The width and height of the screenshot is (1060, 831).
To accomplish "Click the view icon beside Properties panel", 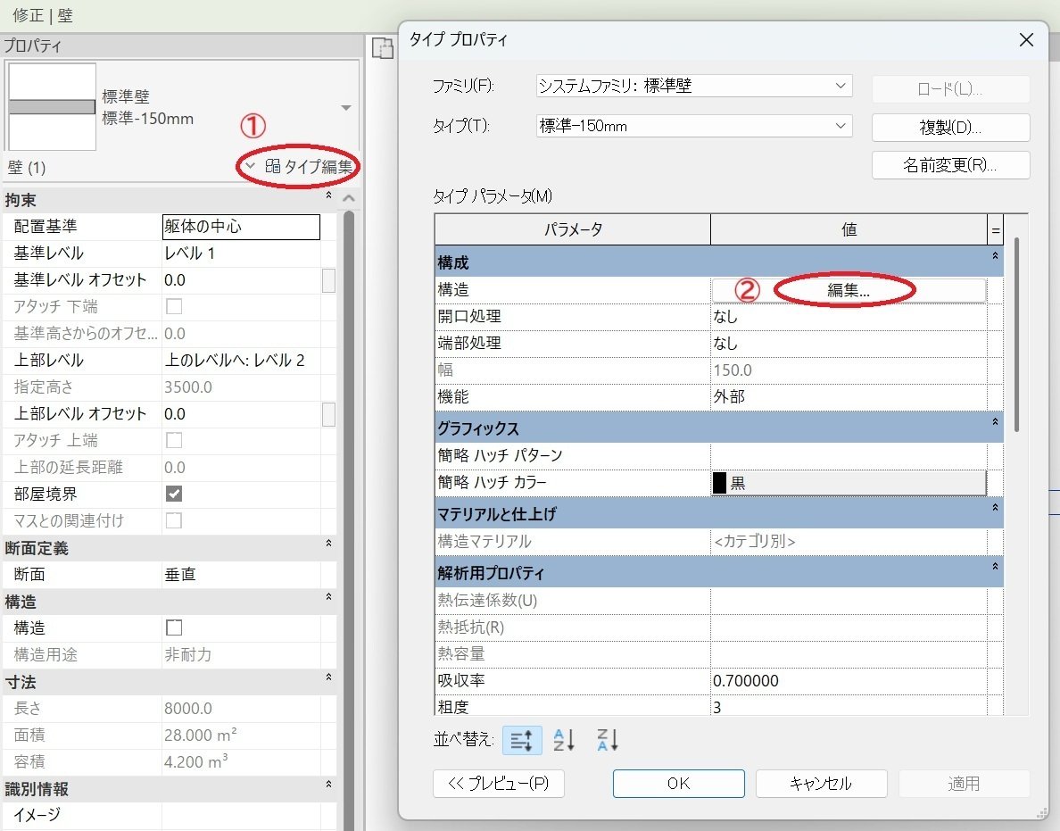I will tap(383, 48).
